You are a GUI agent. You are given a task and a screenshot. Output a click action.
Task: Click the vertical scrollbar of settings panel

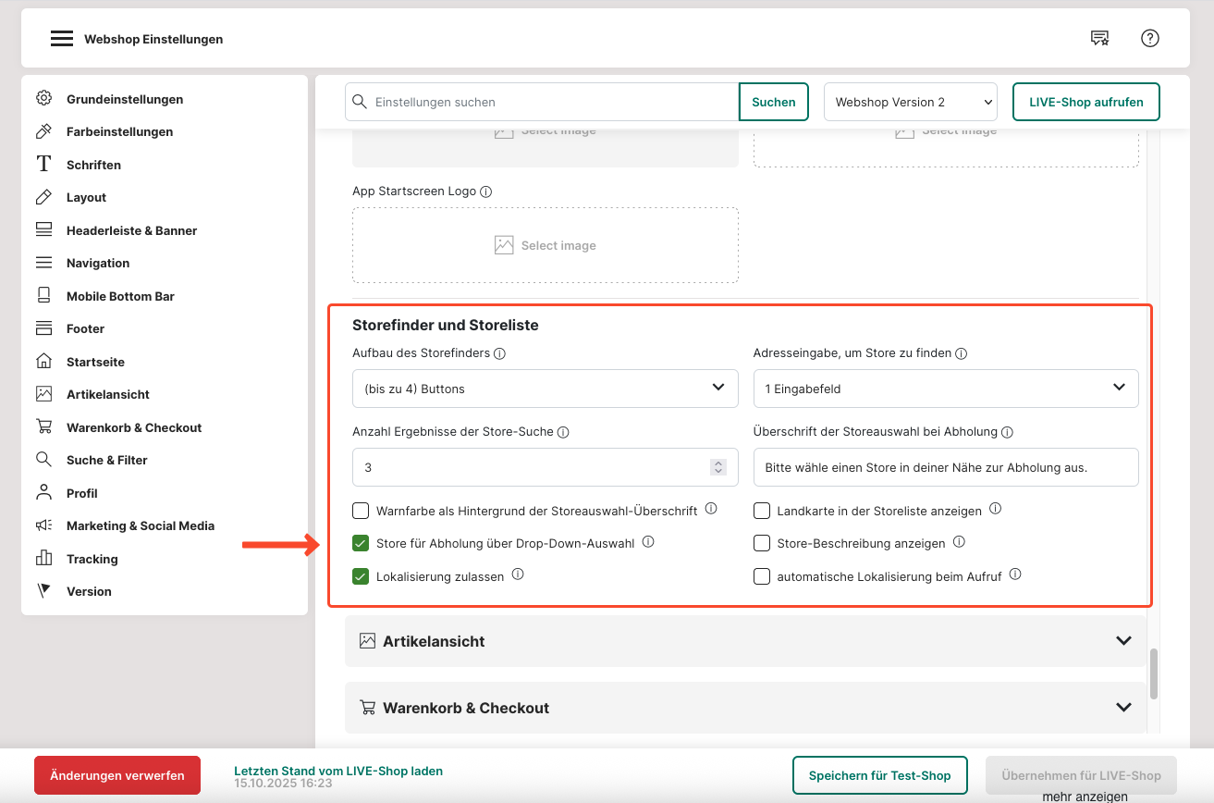[1153, 673]
